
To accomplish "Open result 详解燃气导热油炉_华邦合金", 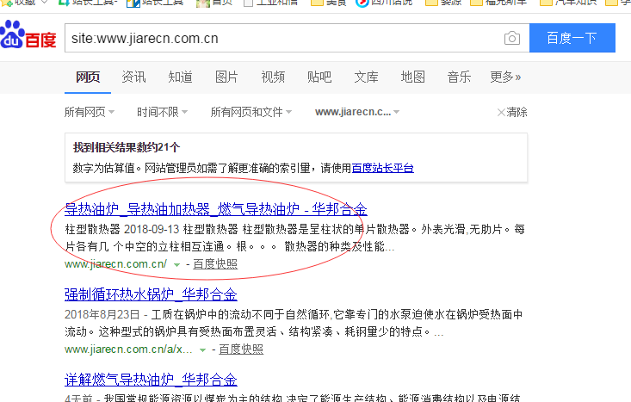I will [x=151, y=380].
